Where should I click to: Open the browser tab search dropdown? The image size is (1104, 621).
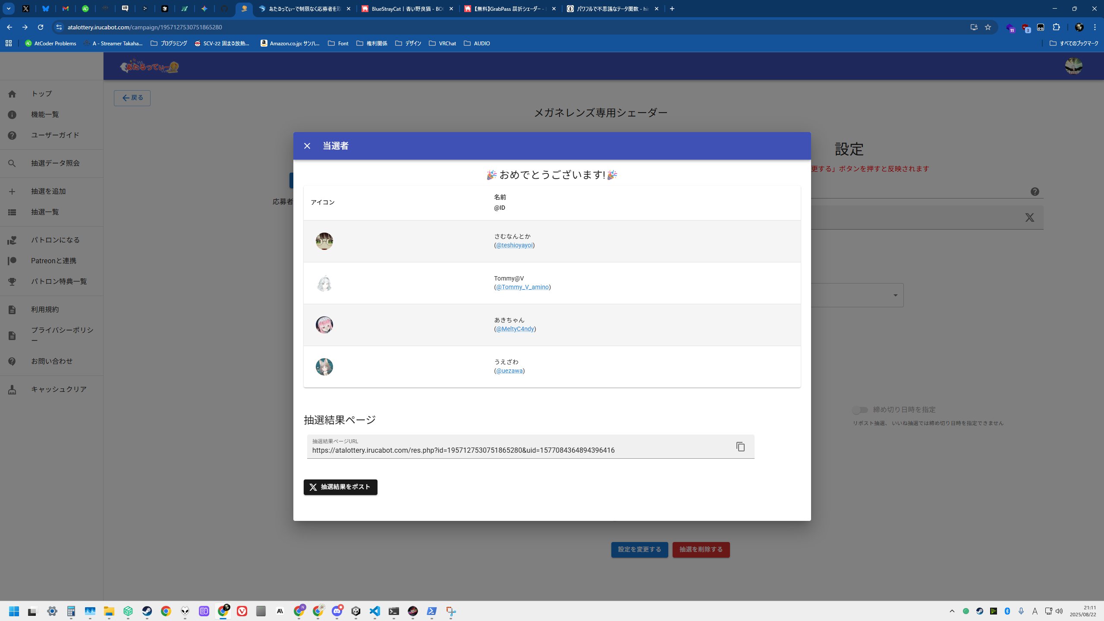pyautogui.click(x=8, y=9)
